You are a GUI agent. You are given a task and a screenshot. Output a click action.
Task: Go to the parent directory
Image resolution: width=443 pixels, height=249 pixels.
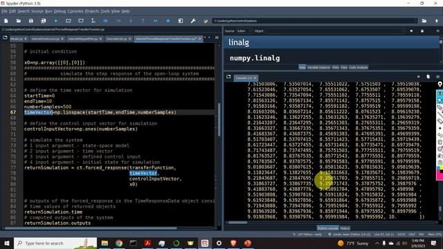pyautogui.click(x=437, y=21)
